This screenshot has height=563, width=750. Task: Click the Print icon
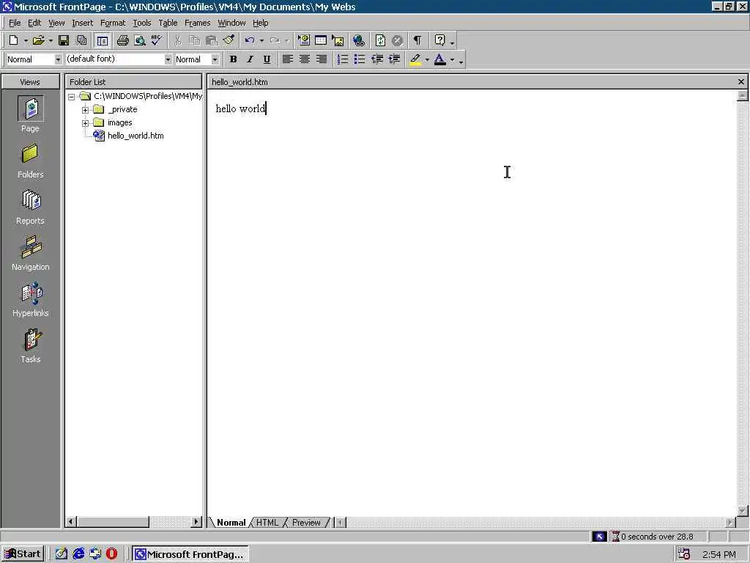pos(123,41)
